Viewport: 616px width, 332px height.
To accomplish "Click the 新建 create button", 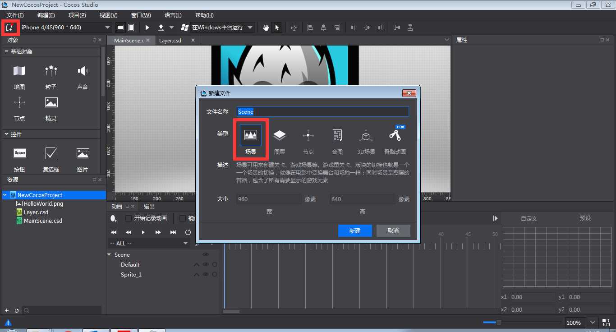I will coord(355,231).
